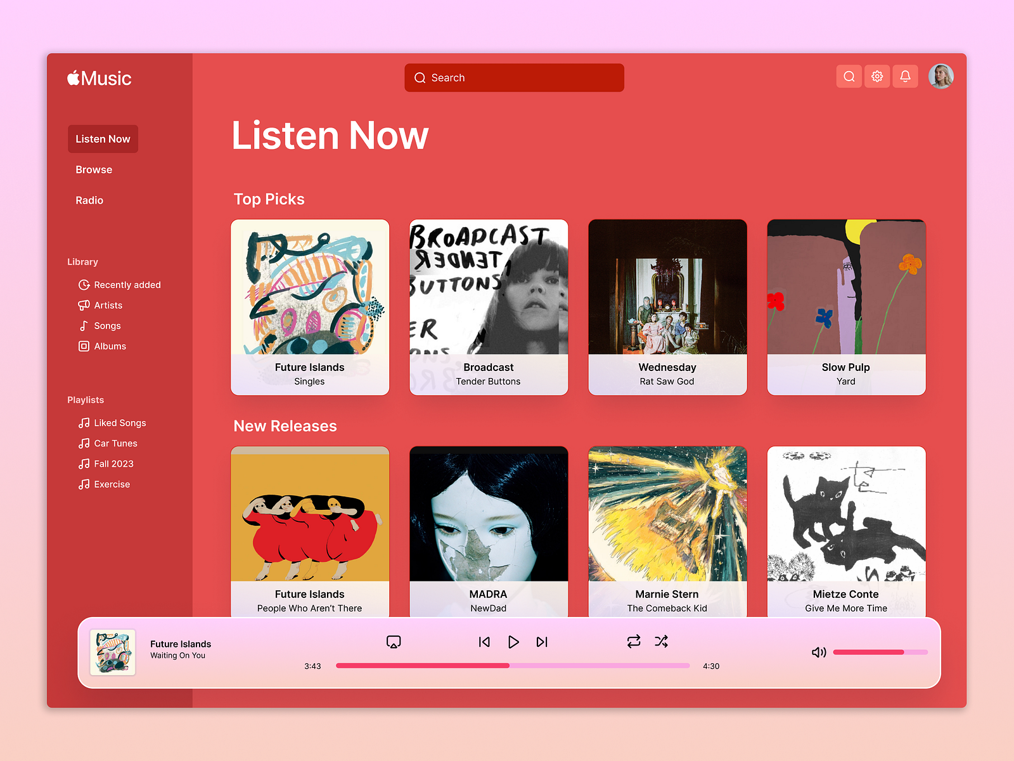Seek on the song progress bar

[513, 665]
